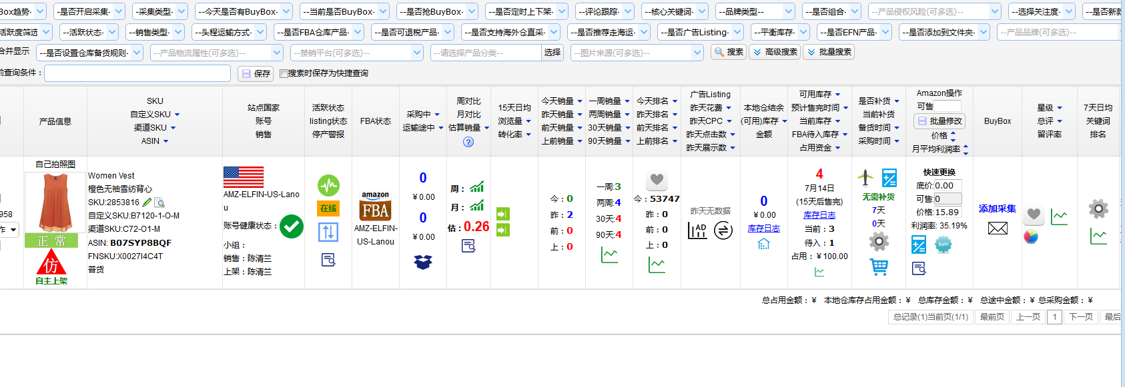1125x387 pixels.
Task: Click the blue warehouse building icon
Action: coord(764,244)
